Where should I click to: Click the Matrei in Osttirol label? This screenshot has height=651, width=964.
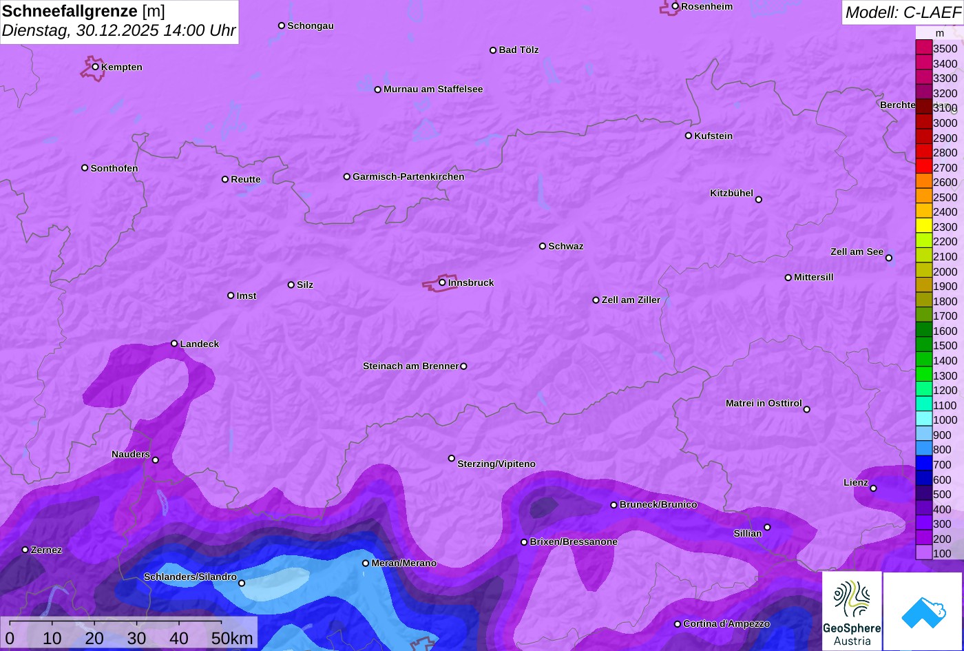[x=764, y=403]
